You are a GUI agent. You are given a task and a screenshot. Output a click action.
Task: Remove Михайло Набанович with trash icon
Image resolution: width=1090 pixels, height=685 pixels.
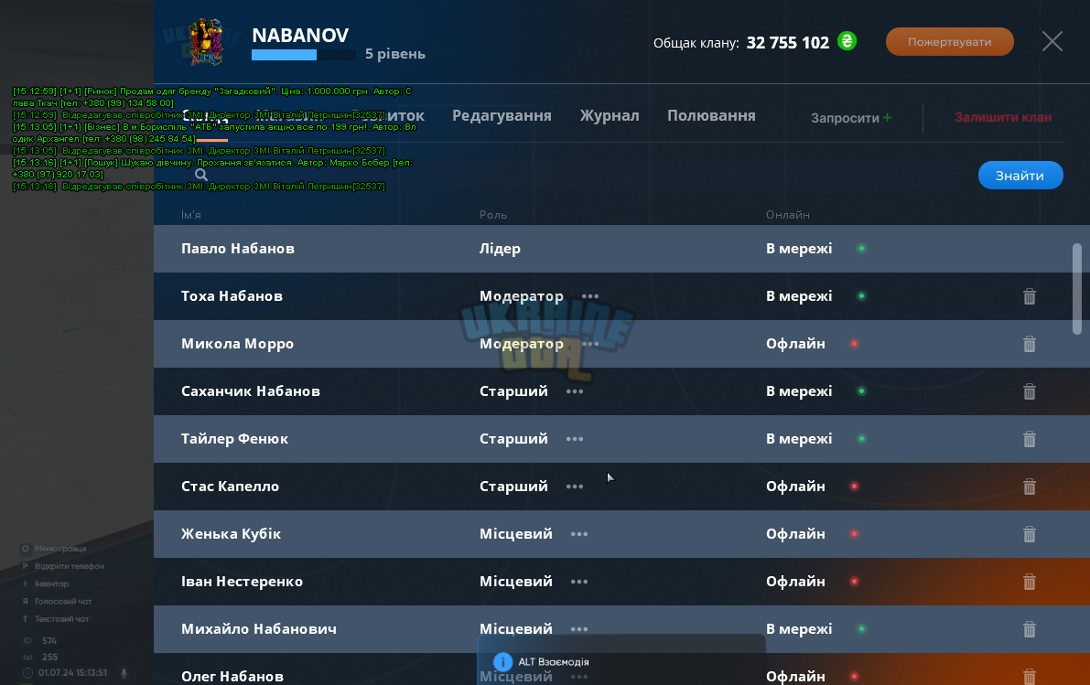pos(1029,629)
